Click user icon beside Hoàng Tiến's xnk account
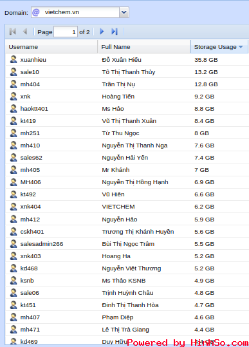The image size is (249, 347). (x=14, y=96)
